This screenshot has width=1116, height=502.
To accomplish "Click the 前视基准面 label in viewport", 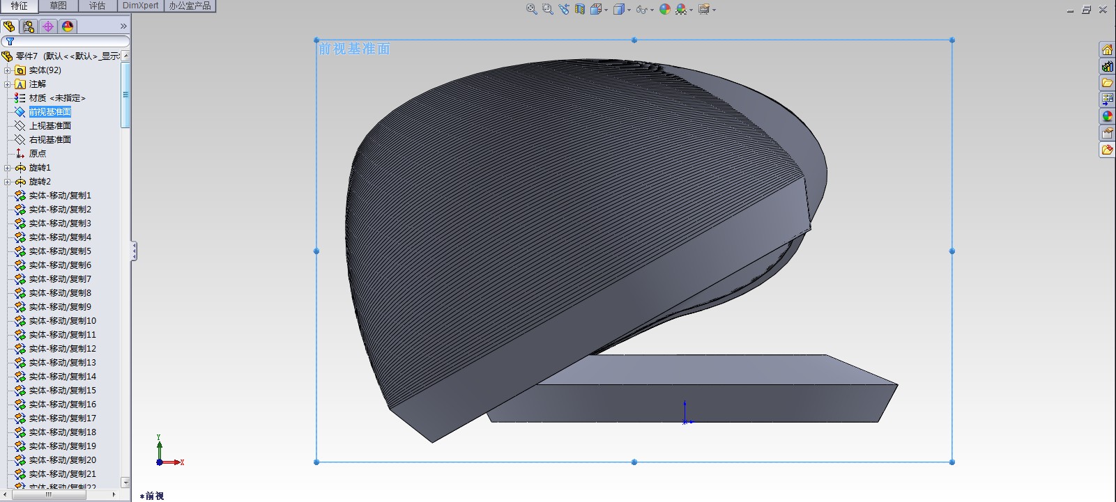I will point(354,49).
